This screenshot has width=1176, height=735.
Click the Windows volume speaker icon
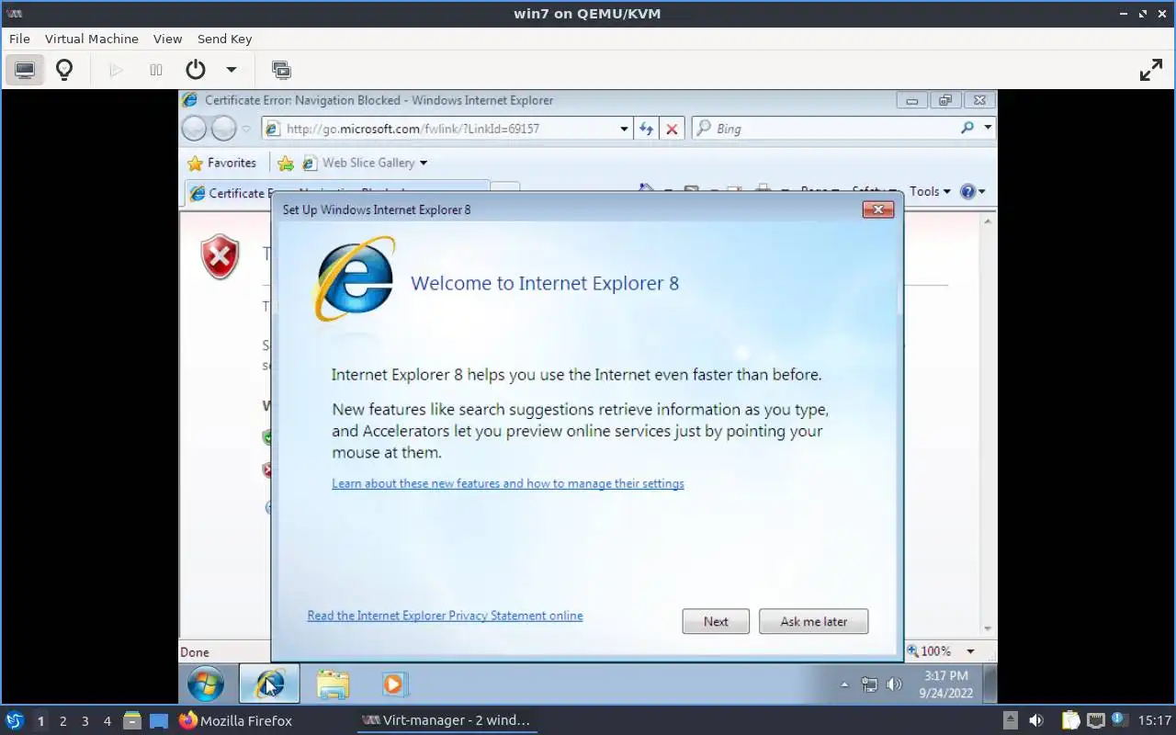tap(893, 684)
